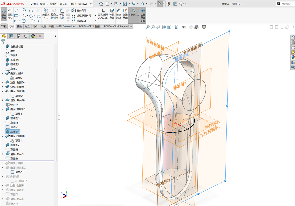The image size is (295, 206).
Task: Click the Print icon
Action: 134,4
